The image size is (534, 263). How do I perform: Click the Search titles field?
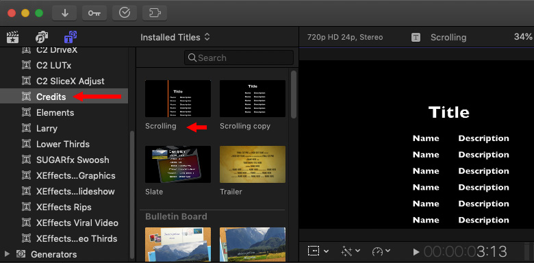[239, 58]
